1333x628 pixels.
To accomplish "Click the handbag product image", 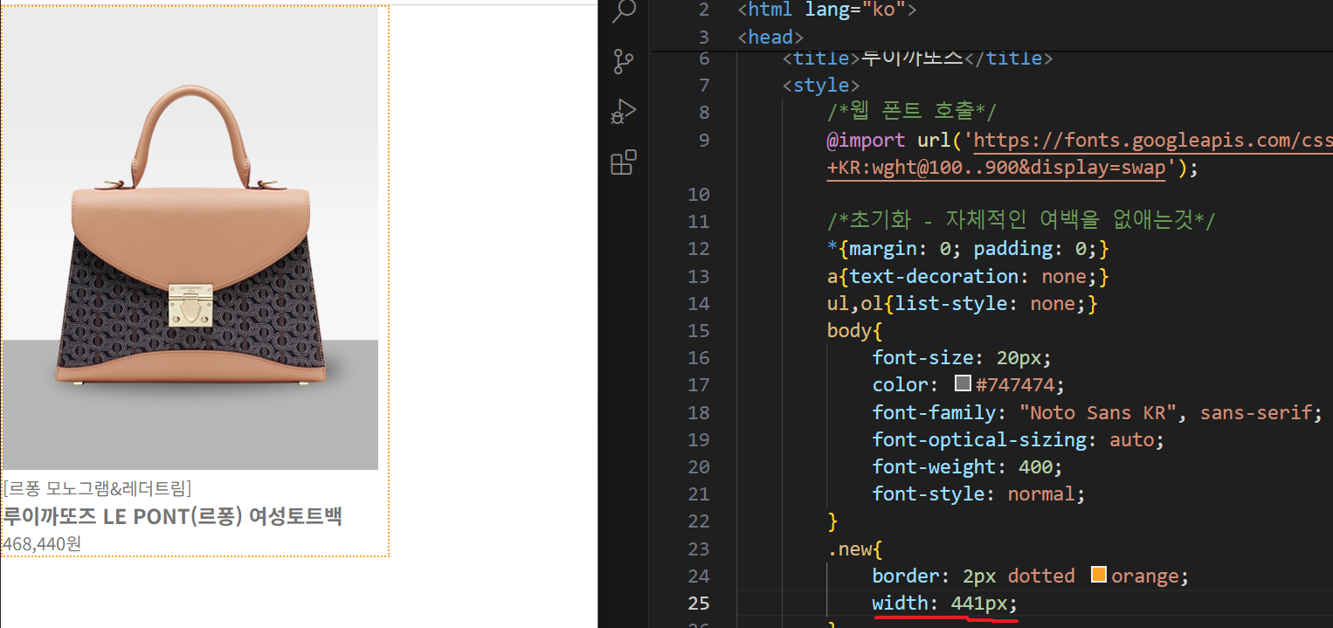I will coord(190,238).
